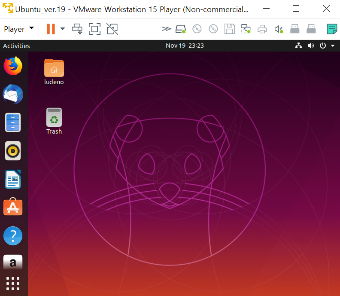Click the second USB device icon
This screenshot has height=296, width=340.
311,29
